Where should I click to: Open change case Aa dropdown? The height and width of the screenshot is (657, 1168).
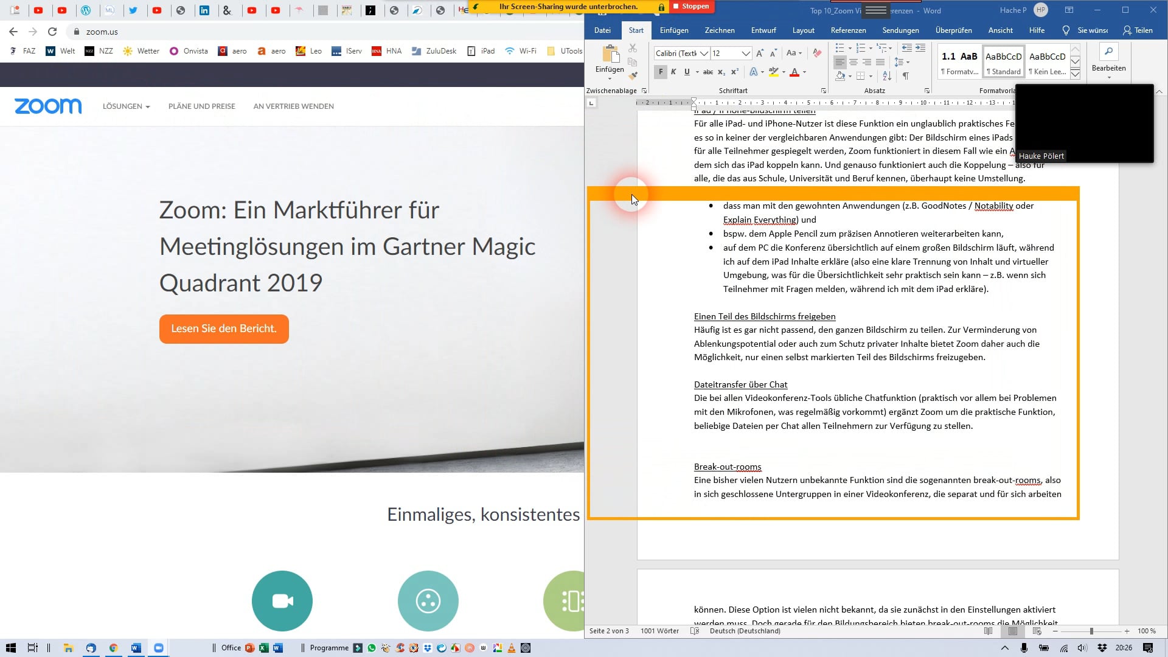pos(794,54)
